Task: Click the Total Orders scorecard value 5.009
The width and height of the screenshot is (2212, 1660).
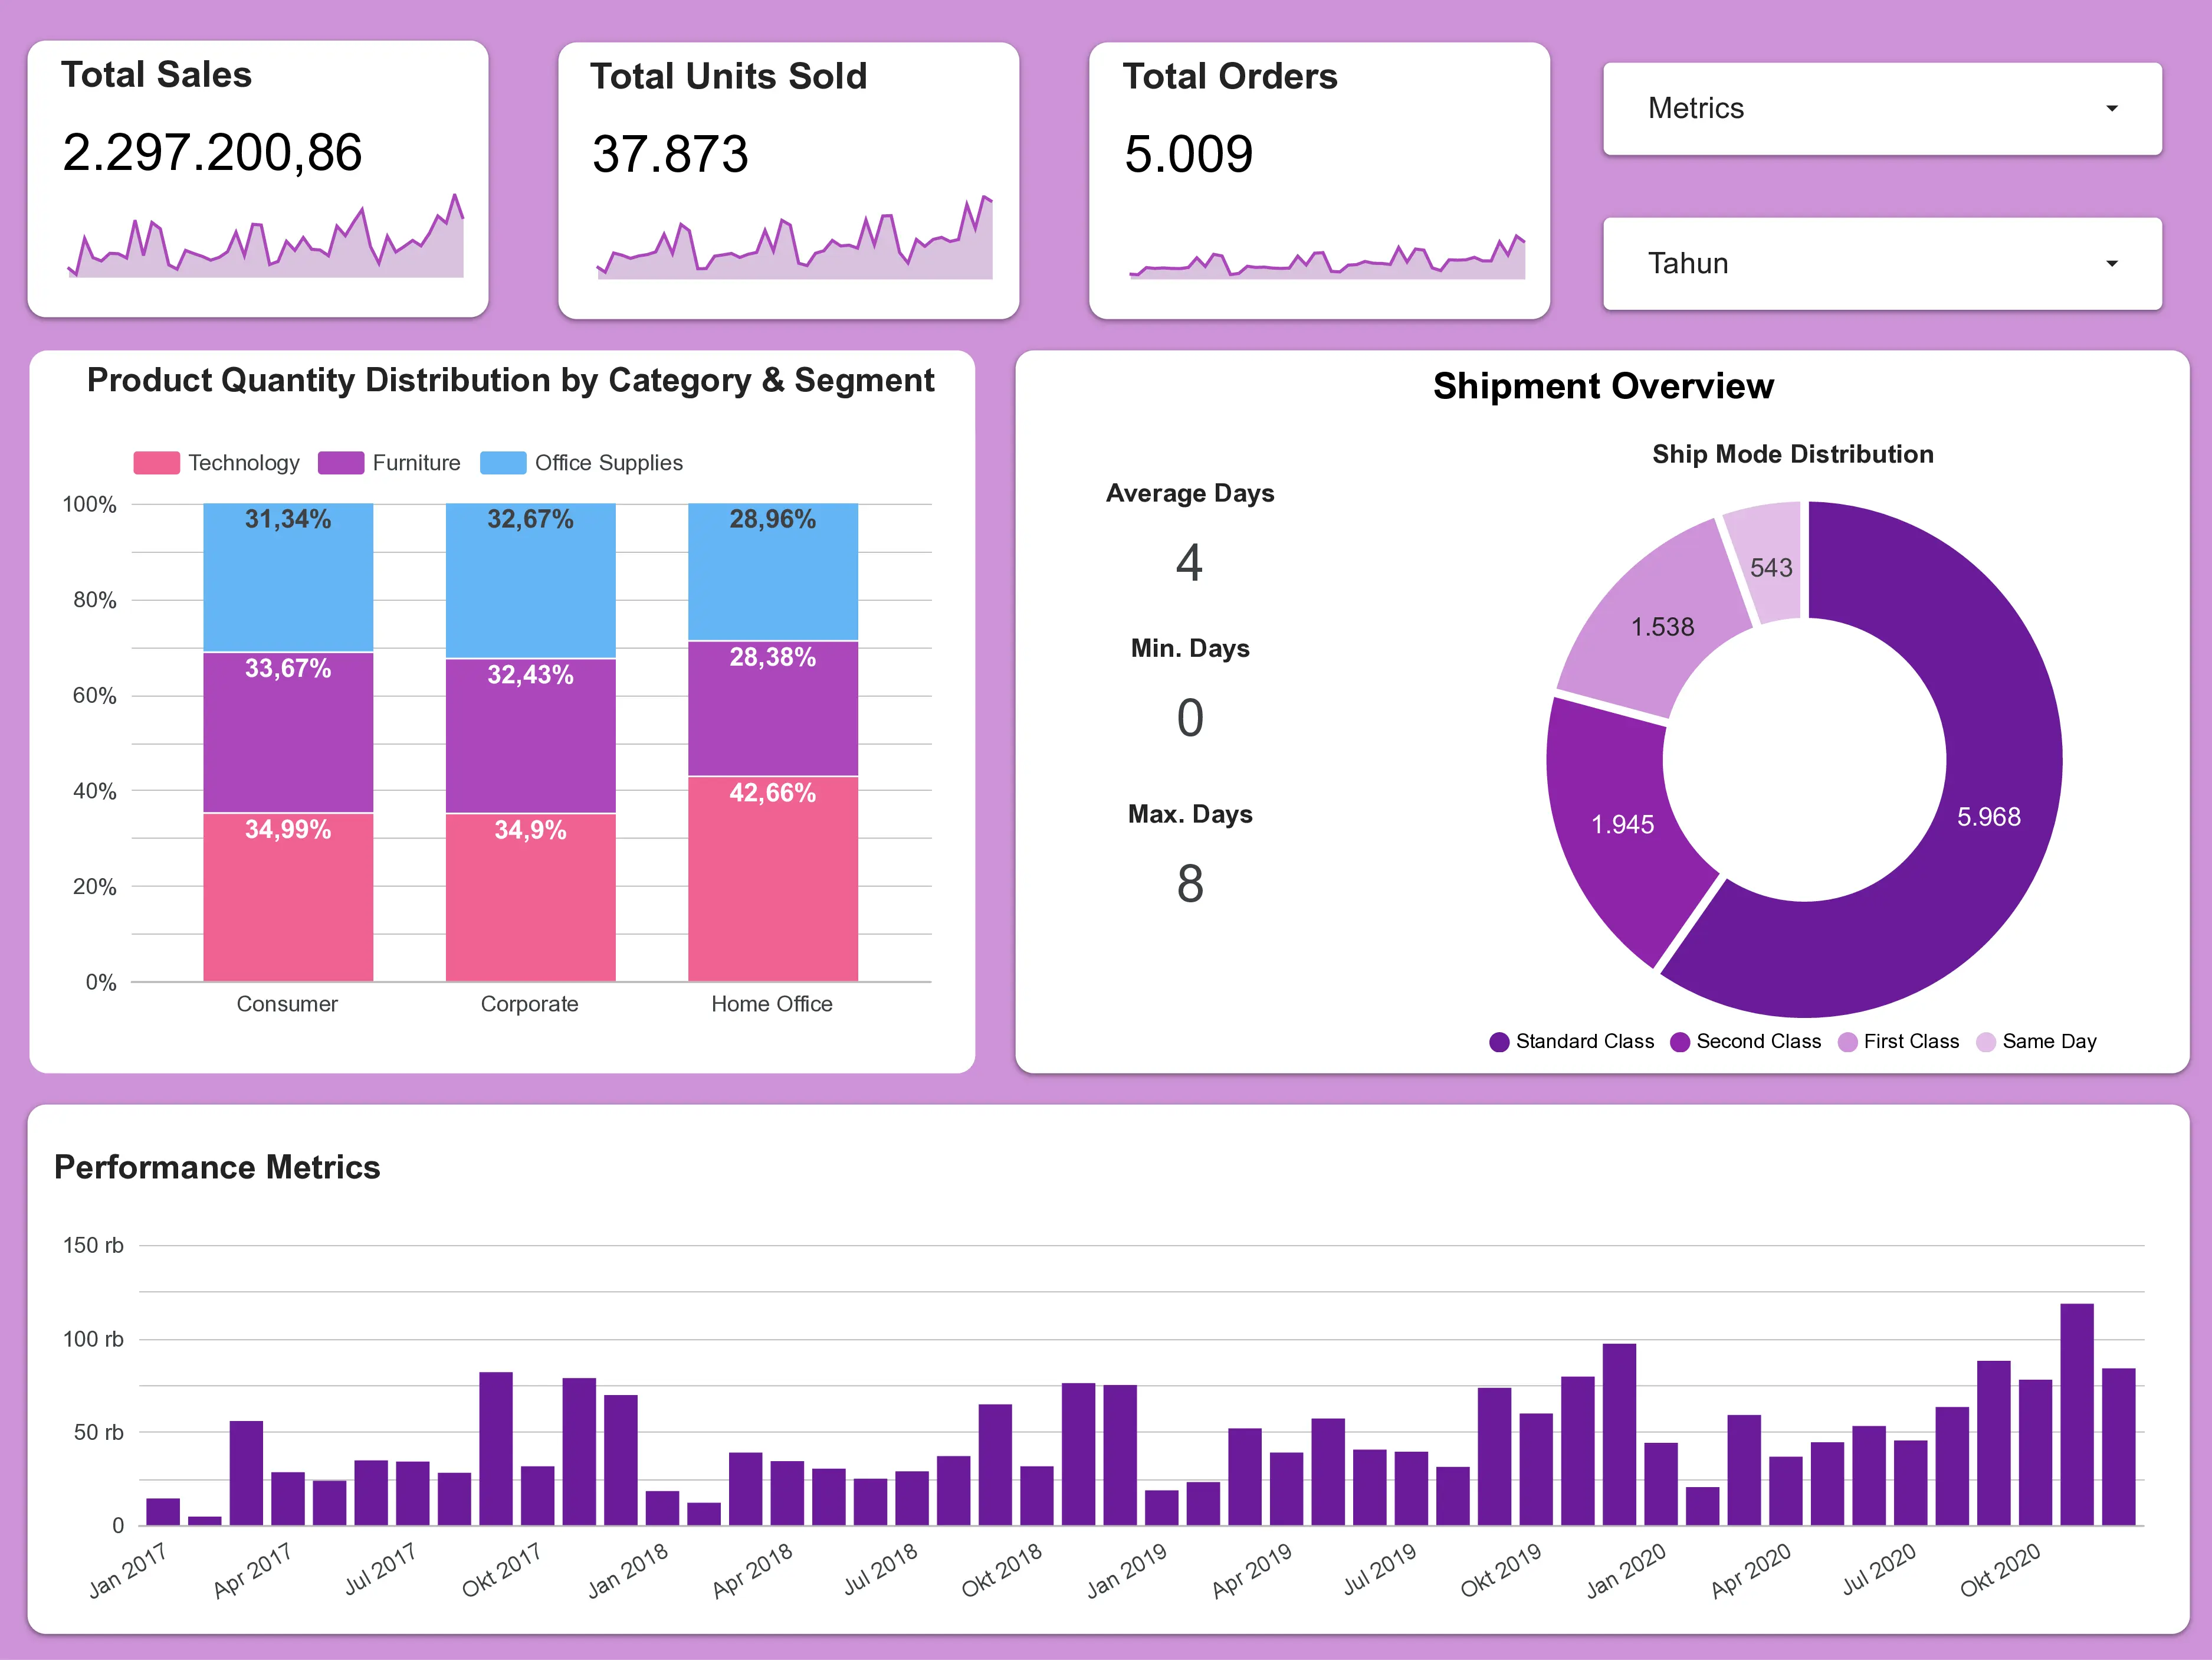Action: [1188, 154]
